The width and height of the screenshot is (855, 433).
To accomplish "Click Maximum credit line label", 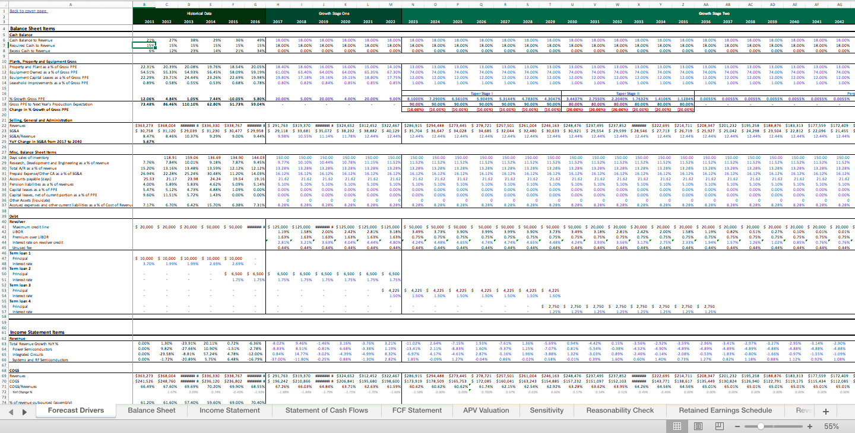I will 29,227.
